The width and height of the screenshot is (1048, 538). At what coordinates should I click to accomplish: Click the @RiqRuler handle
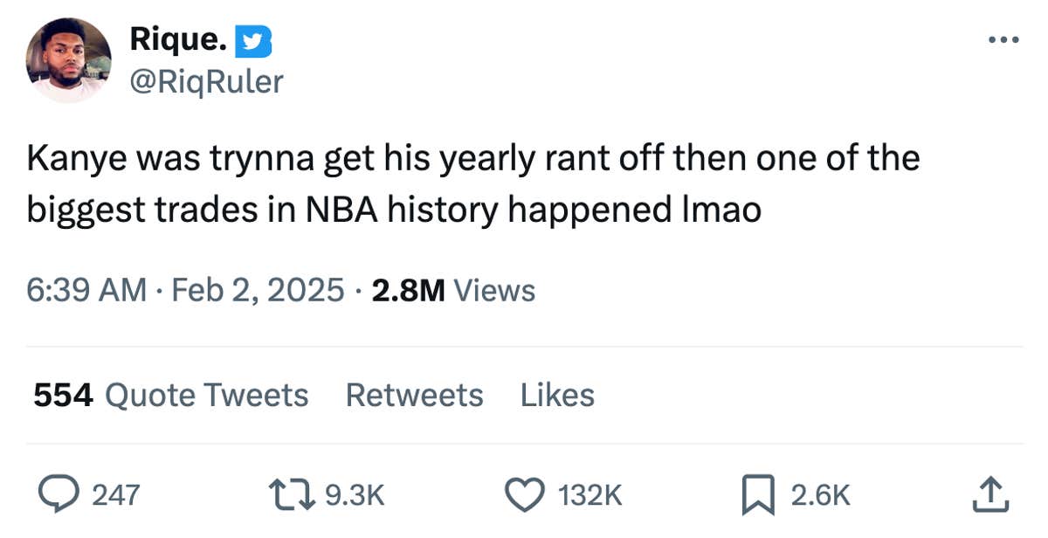(x=206, y=81)
